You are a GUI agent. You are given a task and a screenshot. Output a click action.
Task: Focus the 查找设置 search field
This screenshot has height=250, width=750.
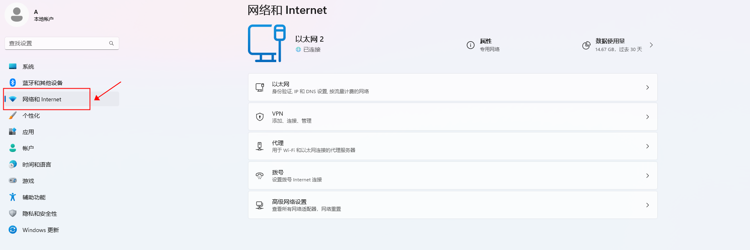pyautogui.click(x=57, y=43)
